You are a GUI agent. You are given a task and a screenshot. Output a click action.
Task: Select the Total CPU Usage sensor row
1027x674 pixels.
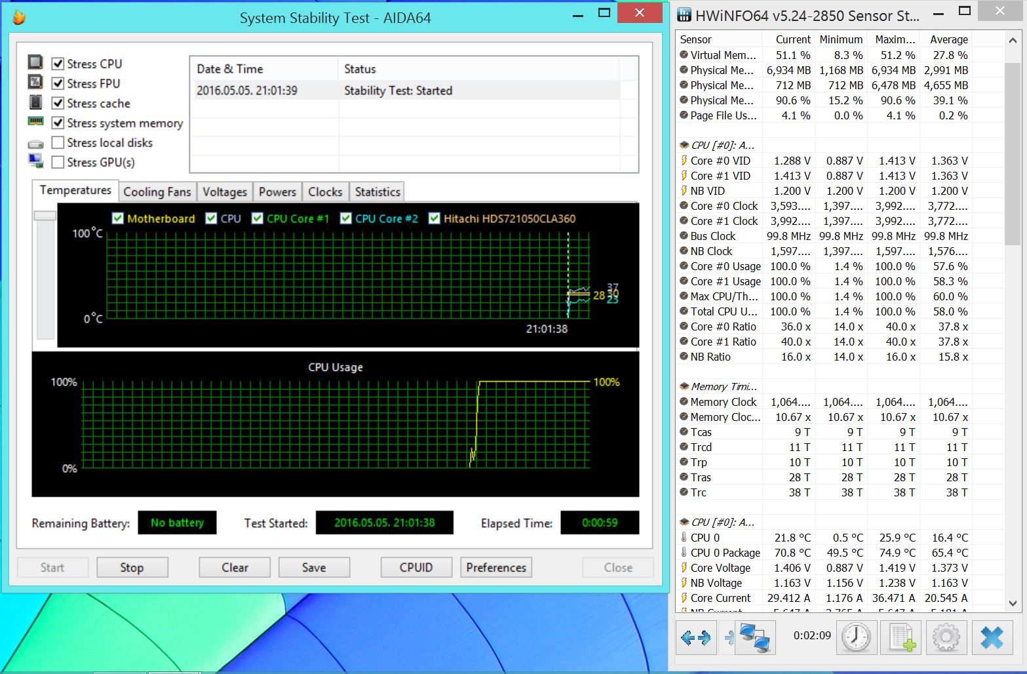click(x=824, y=311)
